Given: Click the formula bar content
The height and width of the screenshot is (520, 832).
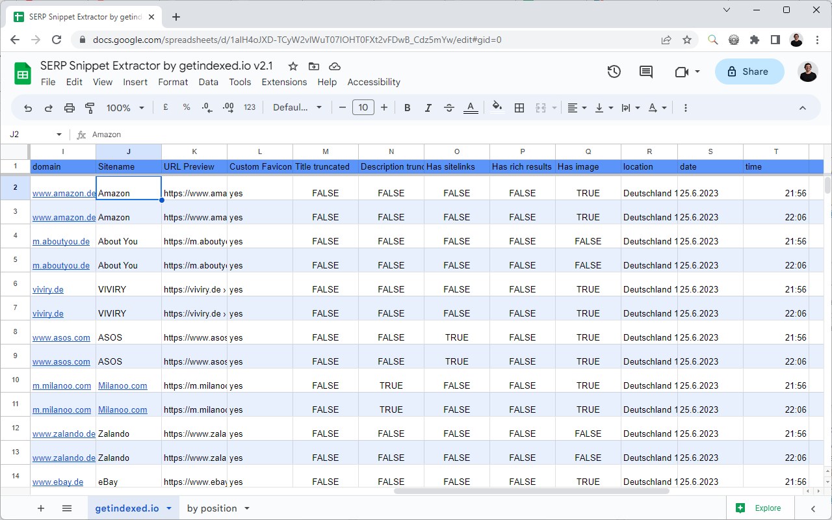Looking at the screenshot, I should 107,135.
